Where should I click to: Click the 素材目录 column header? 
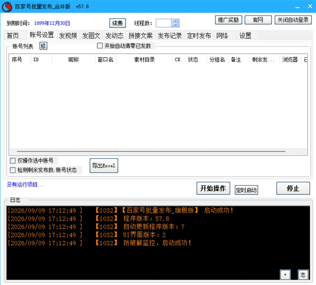tap(145, 60)
